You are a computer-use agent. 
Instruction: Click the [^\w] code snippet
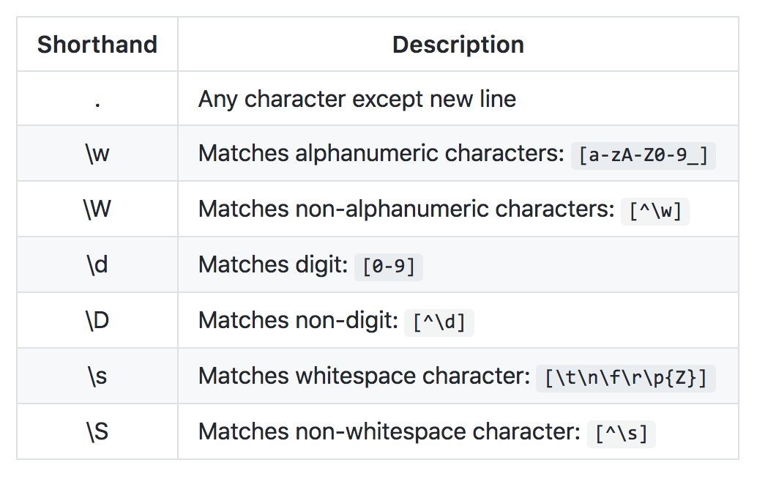pyautogui.click(x=655, y=211)
